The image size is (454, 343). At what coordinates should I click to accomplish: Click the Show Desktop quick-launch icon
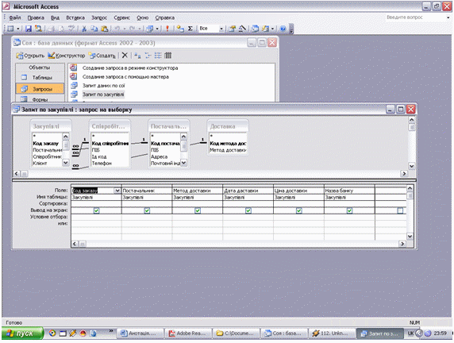(63, 333)
